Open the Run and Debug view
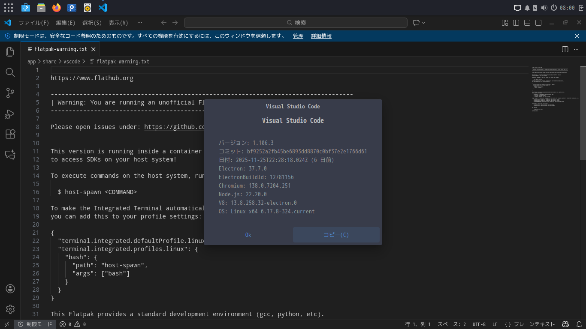The width and height of the screenshot is (586, 329). 10,114
